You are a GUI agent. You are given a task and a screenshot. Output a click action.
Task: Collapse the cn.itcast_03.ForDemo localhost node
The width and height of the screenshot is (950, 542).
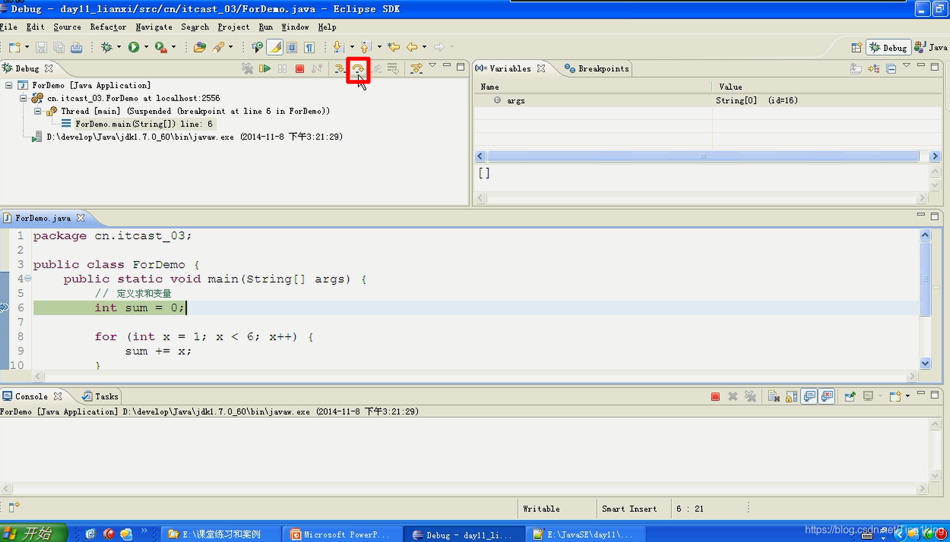pyautogui.click(x=23, y=98)
